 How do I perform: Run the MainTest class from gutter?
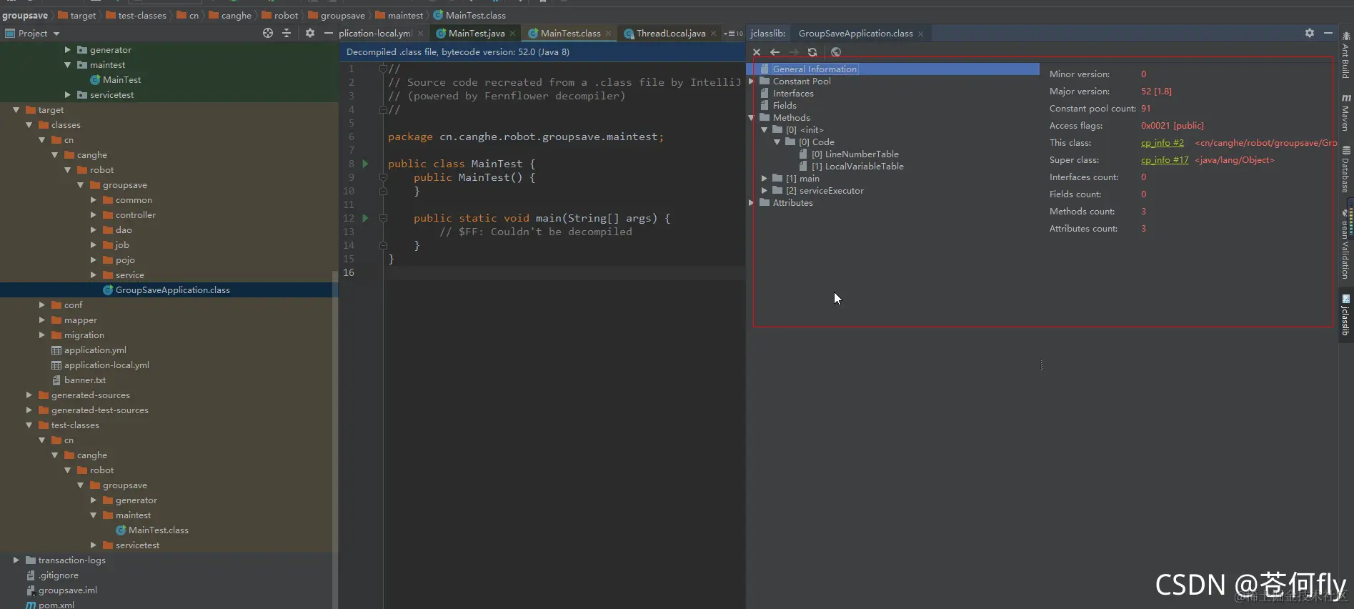[x=365, y=164]
